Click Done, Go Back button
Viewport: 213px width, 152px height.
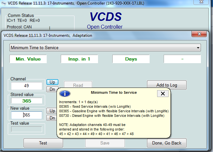tap(167, 143)
